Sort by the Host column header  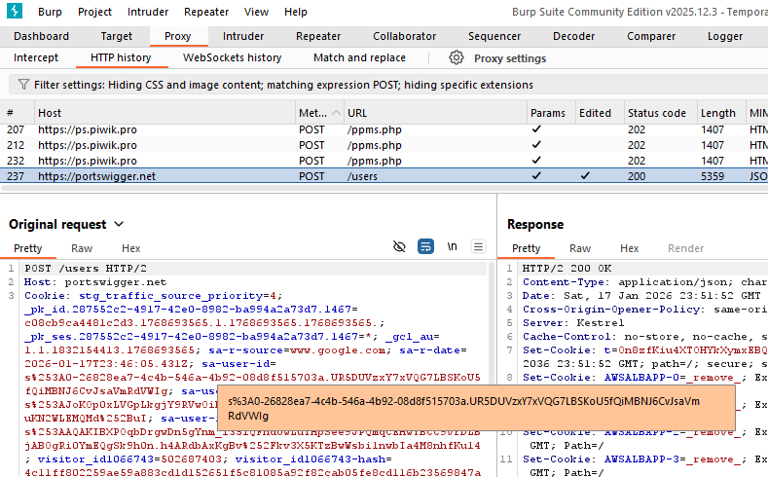coord(165,113)
